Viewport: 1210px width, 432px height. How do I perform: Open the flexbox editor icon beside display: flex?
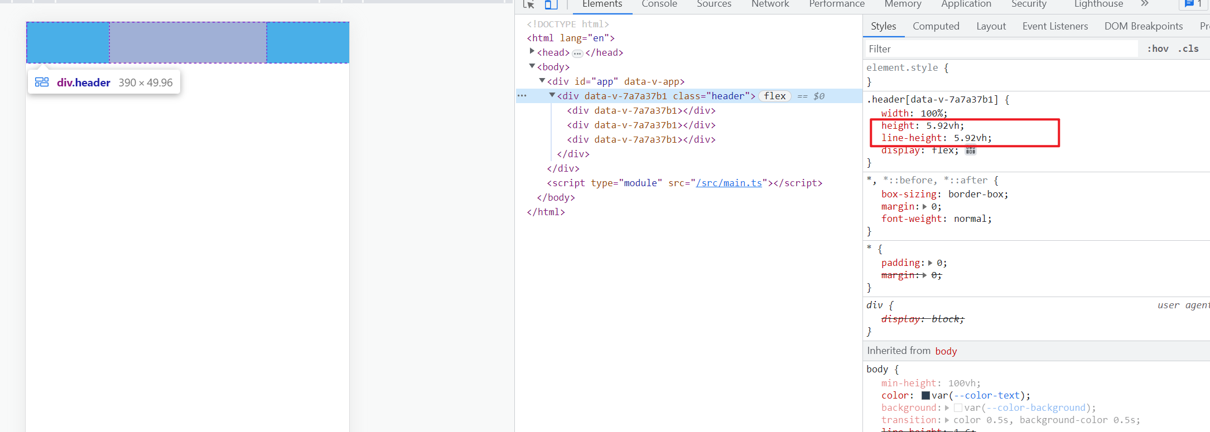point(971,151)
